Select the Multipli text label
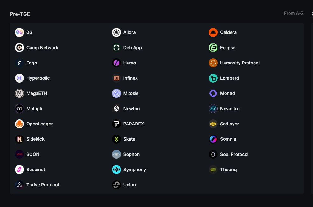This screenshot has height=207, width=313. (34, 109)
